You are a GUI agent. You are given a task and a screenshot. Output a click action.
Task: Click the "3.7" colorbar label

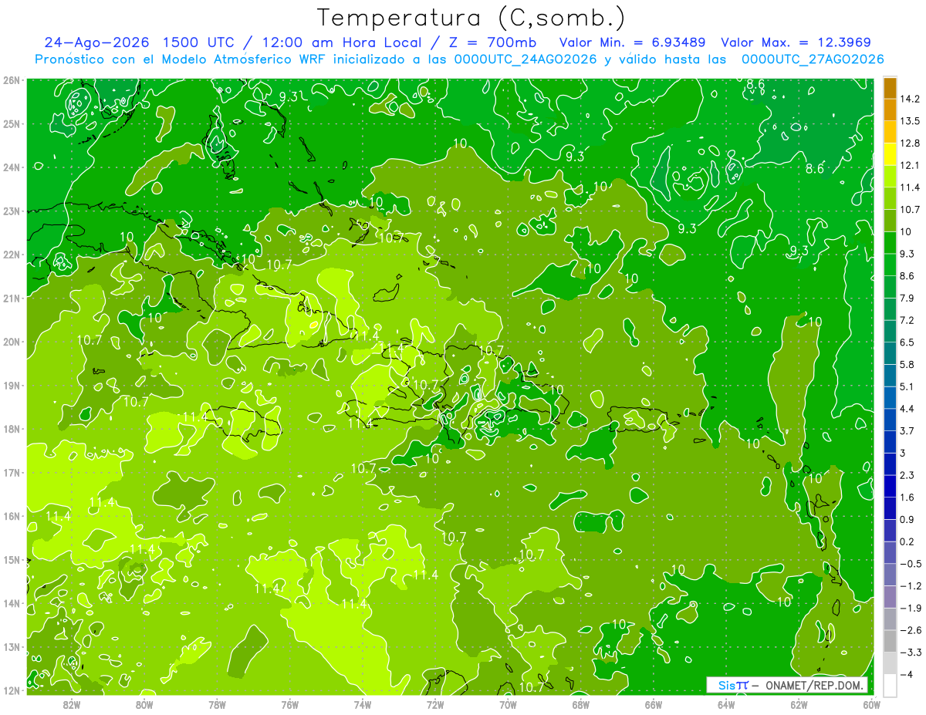pyautogui.click(x=907, y=431)
